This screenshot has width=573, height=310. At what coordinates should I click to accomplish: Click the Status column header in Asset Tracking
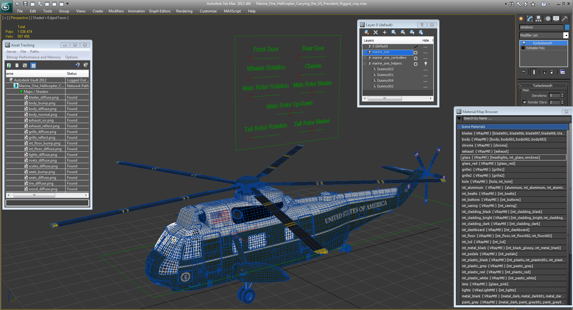click(77, 74)
